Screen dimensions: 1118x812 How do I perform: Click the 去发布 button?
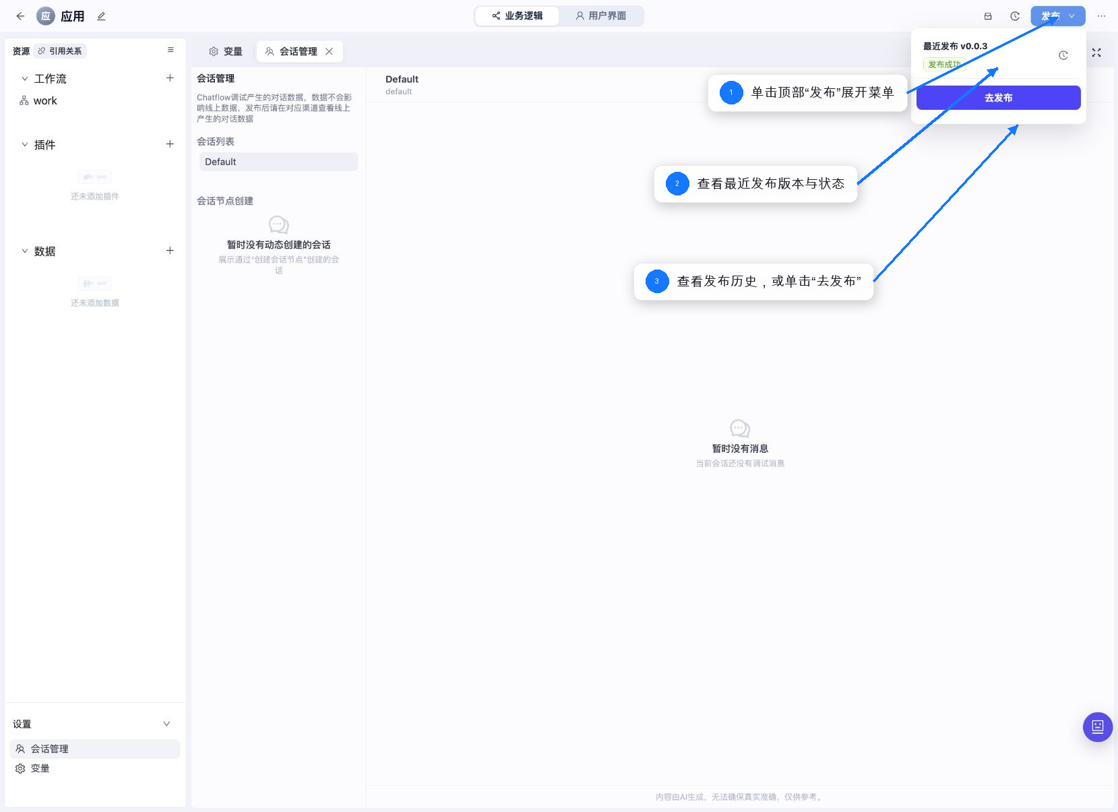(998, 98)
